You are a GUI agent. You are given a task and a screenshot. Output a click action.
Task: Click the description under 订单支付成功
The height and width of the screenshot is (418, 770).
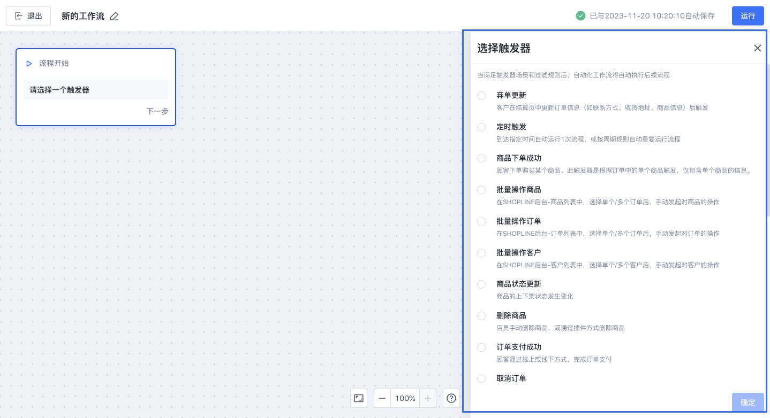click(x=554, y=359)
